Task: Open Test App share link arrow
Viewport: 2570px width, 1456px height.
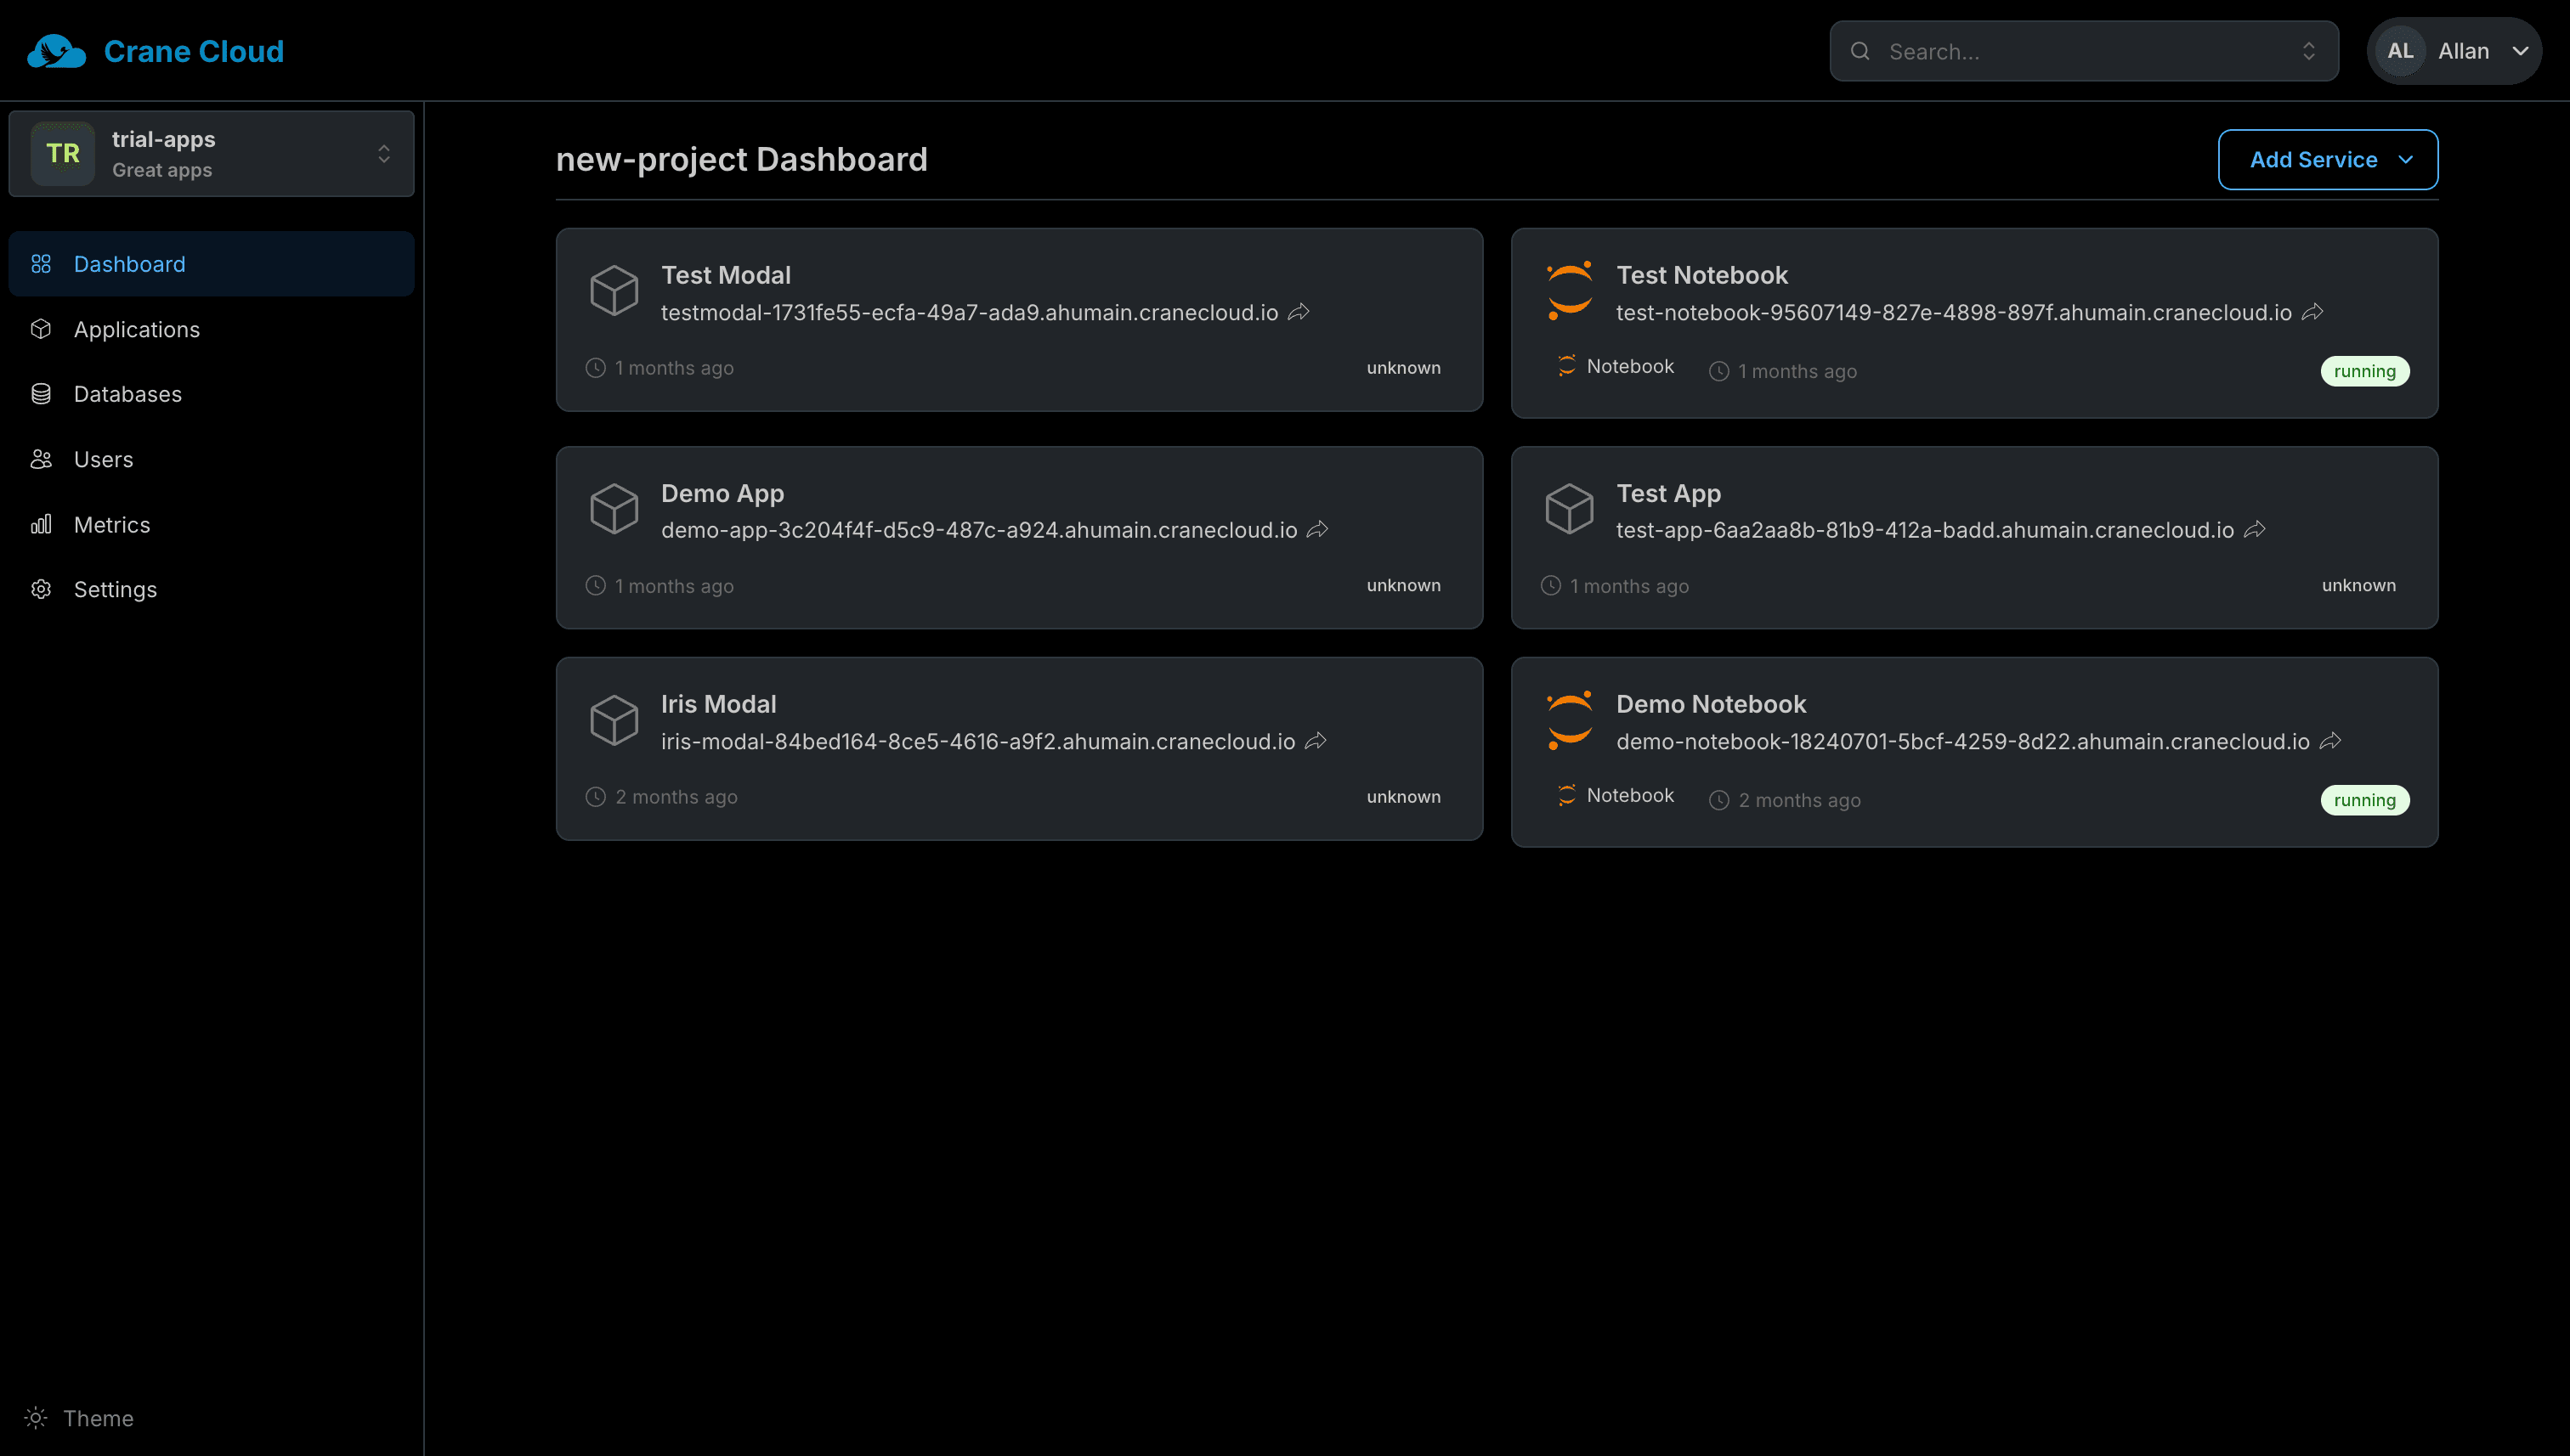Action: pyautogui.click(x=2255, y=530)
